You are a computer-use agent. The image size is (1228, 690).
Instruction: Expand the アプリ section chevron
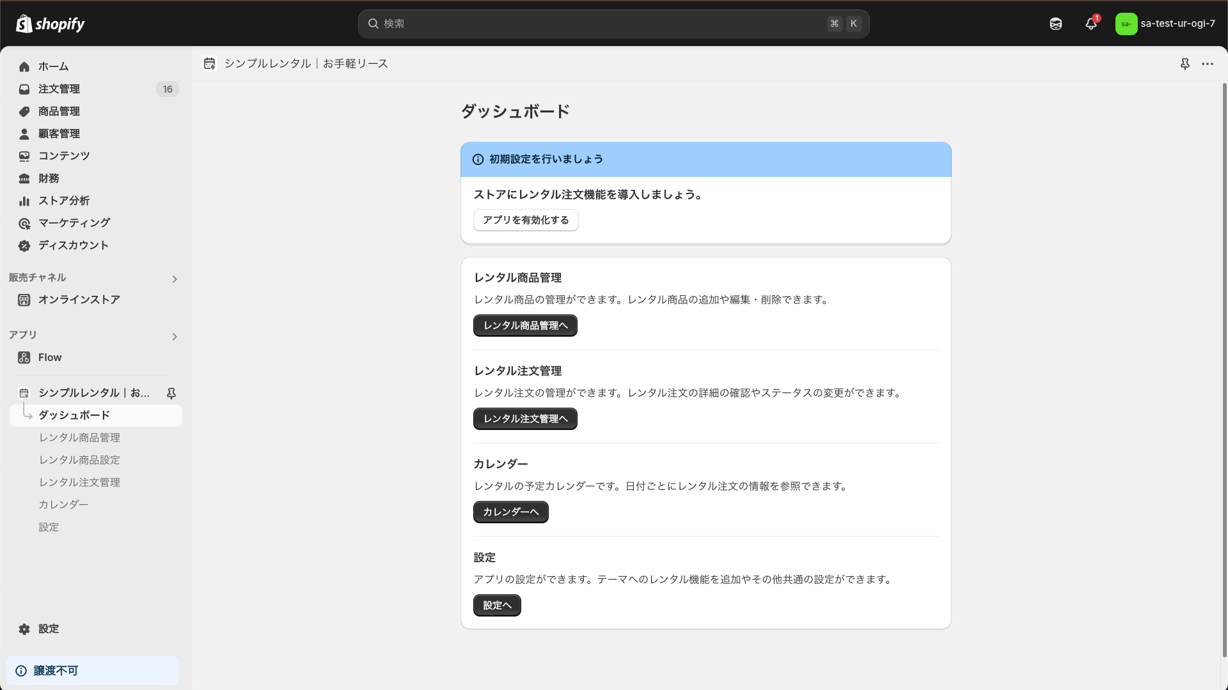point(174,337)
